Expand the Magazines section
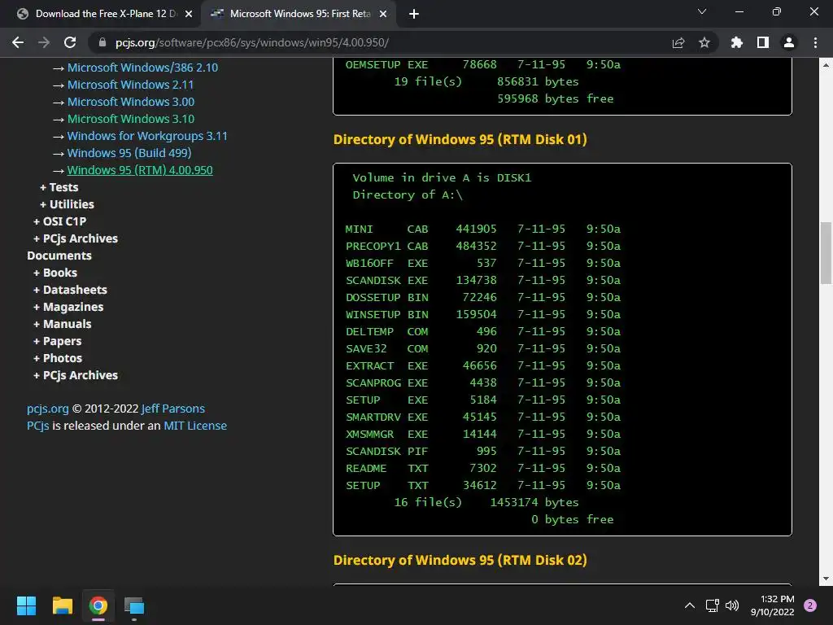This screenshot has height=625, width=833. [68, 307]
